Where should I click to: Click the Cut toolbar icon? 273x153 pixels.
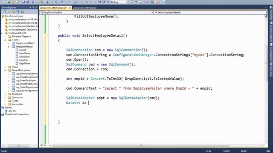point(33,2)
